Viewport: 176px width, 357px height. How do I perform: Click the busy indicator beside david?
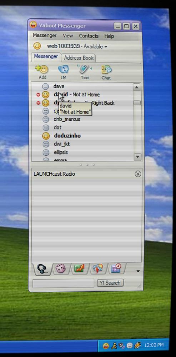click(x=38, y=95)
